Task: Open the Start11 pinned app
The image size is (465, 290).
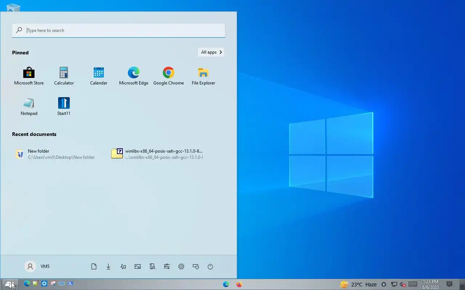Action: [x=64, y=107]
